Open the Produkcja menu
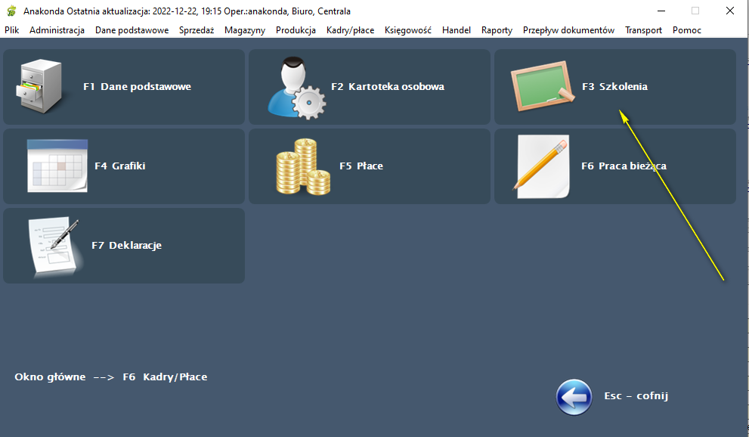Image resolution: width=749 pixels, height=437 pixels. pyautogui.click(x=296, y=30)
